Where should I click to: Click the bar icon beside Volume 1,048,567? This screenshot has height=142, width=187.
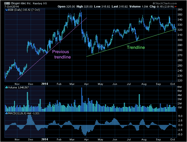(x=7, y=88)
